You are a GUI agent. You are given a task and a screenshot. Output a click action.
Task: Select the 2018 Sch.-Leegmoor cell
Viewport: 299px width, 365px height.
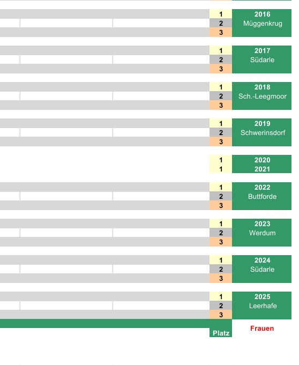[x=262, y=96]
